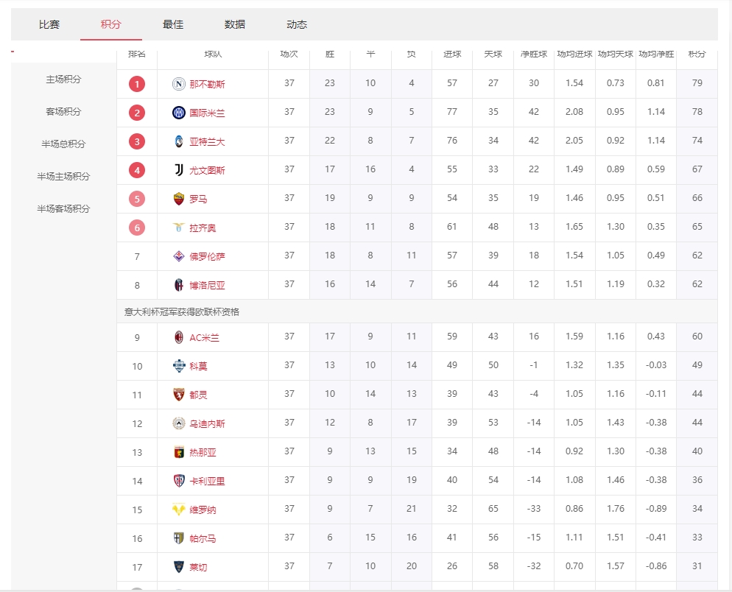
Task: Click the 博洛尼亚 team name link
Action: pyautogui.click(x=207, y=286)
